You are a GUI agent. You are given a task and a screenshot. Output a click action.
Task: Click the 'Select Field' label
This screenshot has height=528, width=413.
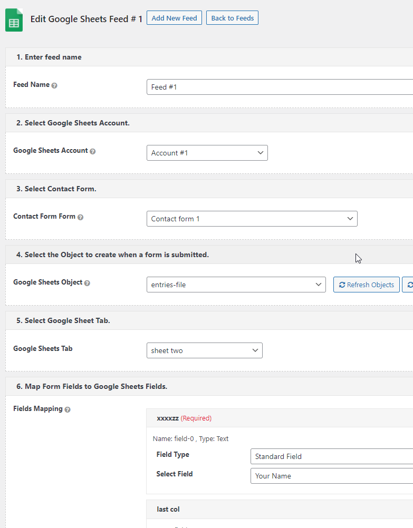pyautogui.click(x=174, y=474)
